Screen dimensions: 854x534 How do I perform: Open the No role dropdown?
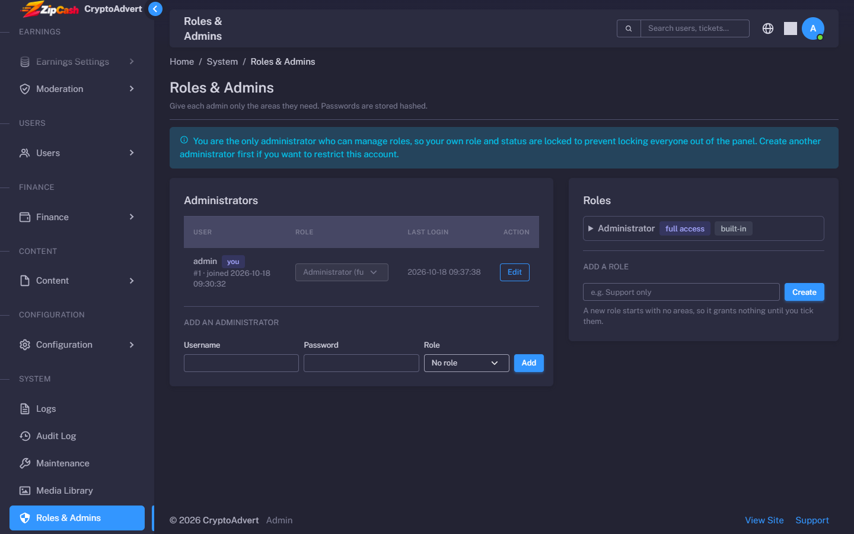click(466, 363)
